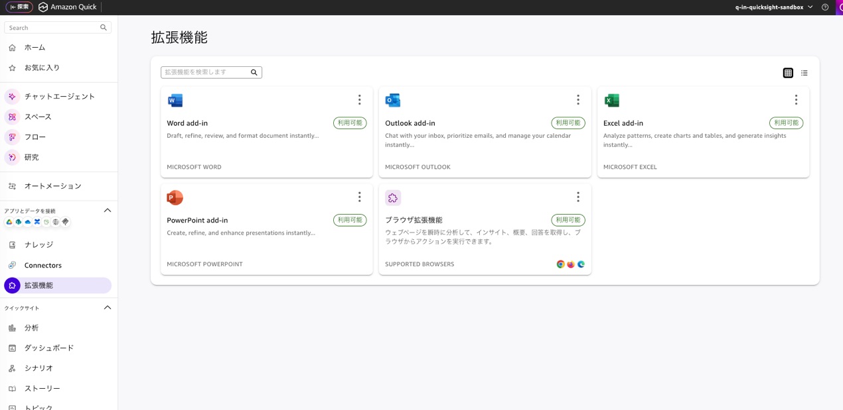This screenshot has height=410, width=843.
Task: Open the help question-mark icon
Action: click(x=825, y=7)
